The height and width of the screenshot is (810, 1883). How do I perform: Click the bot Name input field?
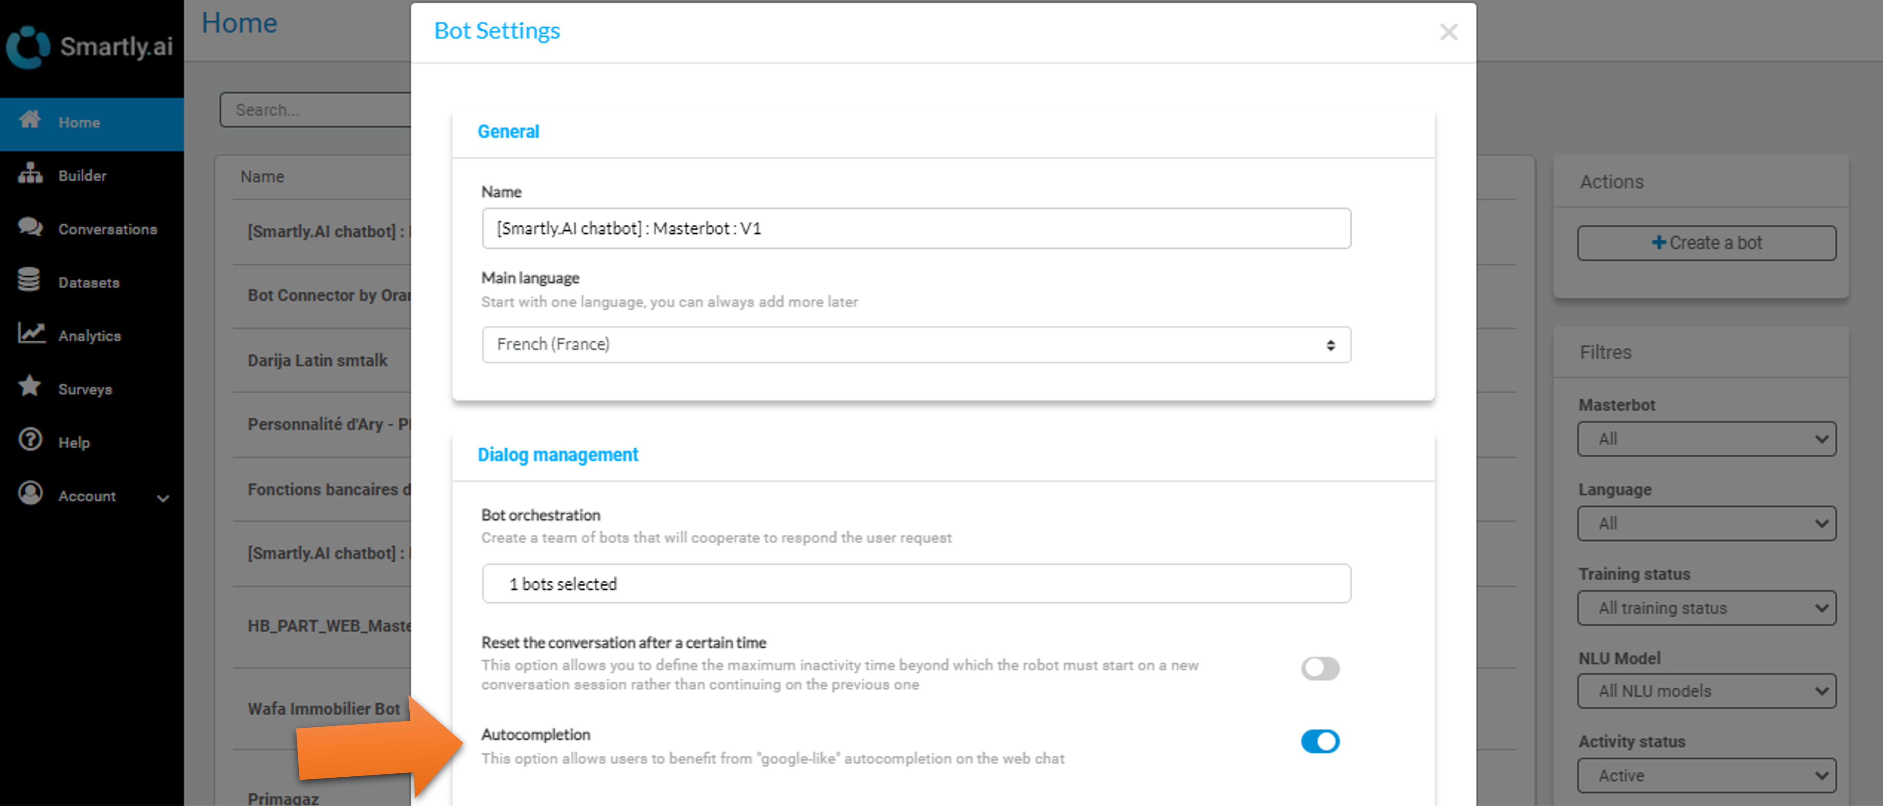tap(916, 229)
